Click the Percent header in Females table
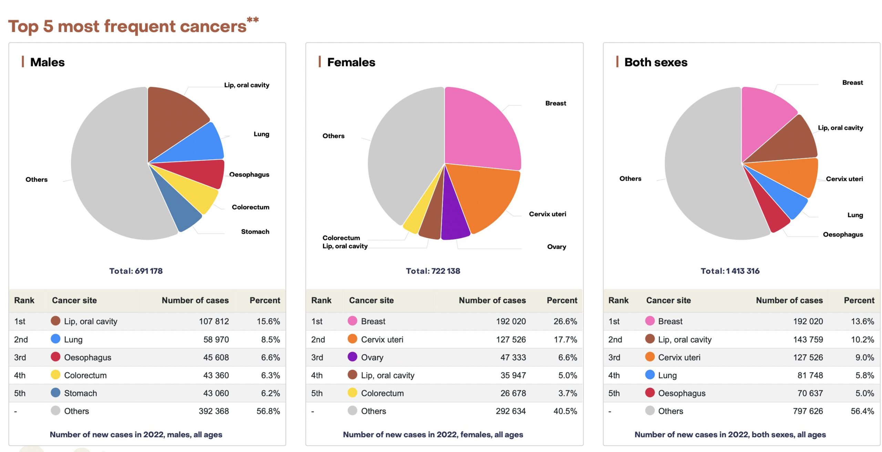Image resolution: width=882 pixels, height=452 pixels. (562, 300)
